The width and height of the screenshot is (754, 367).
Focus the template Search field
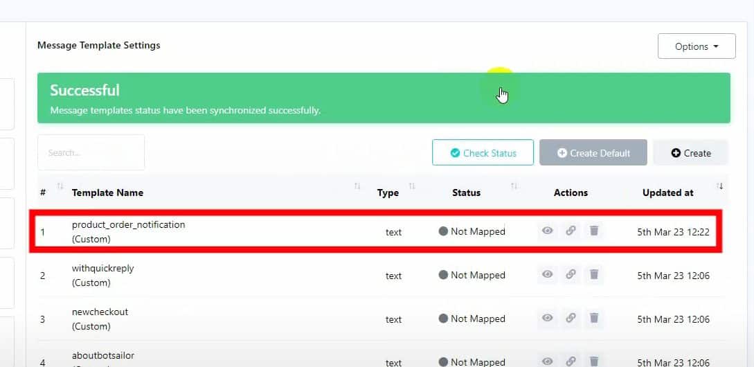click(91, 152)
